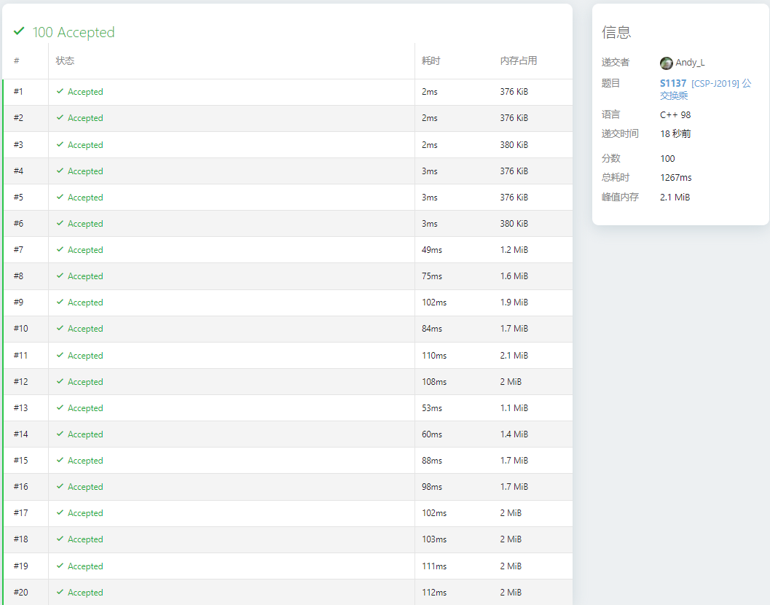The width and height of the screenshot is (770, 605).
Task: Click Andy_L's avatar image
Action: 666,63
